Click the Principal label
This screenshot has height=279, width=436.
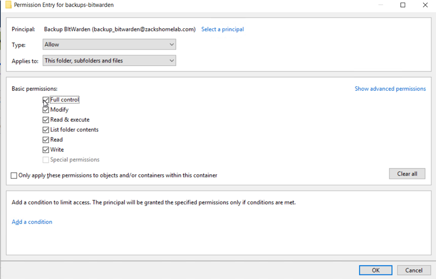(23, 29)
